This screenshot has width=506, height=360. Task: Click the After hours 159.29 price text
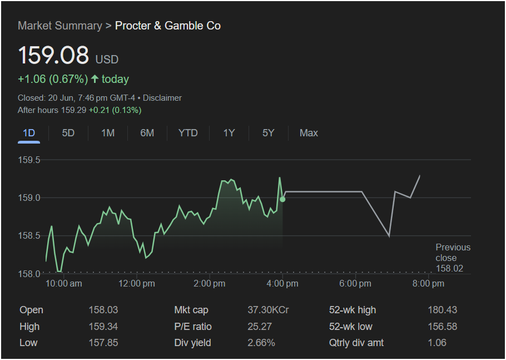click(x=52, y=110)
